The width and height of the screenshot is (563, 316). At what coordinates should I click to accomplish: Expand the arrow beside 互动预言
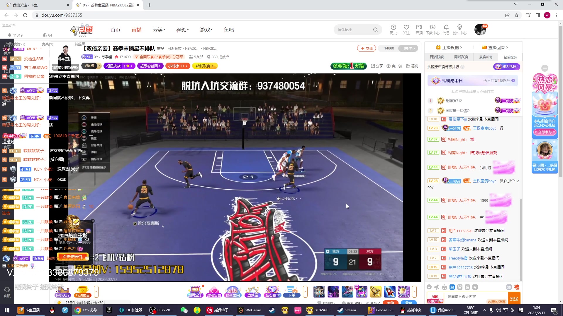coord(96,292)
